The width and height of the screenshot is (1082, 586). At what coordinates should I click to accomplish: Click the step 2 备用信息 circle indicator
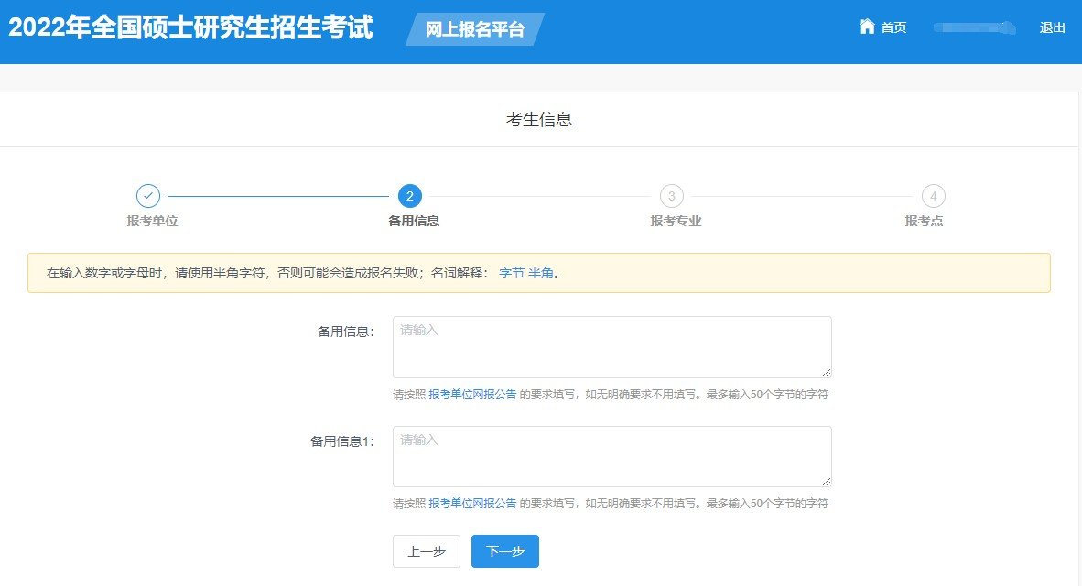(x=409, y=196)
